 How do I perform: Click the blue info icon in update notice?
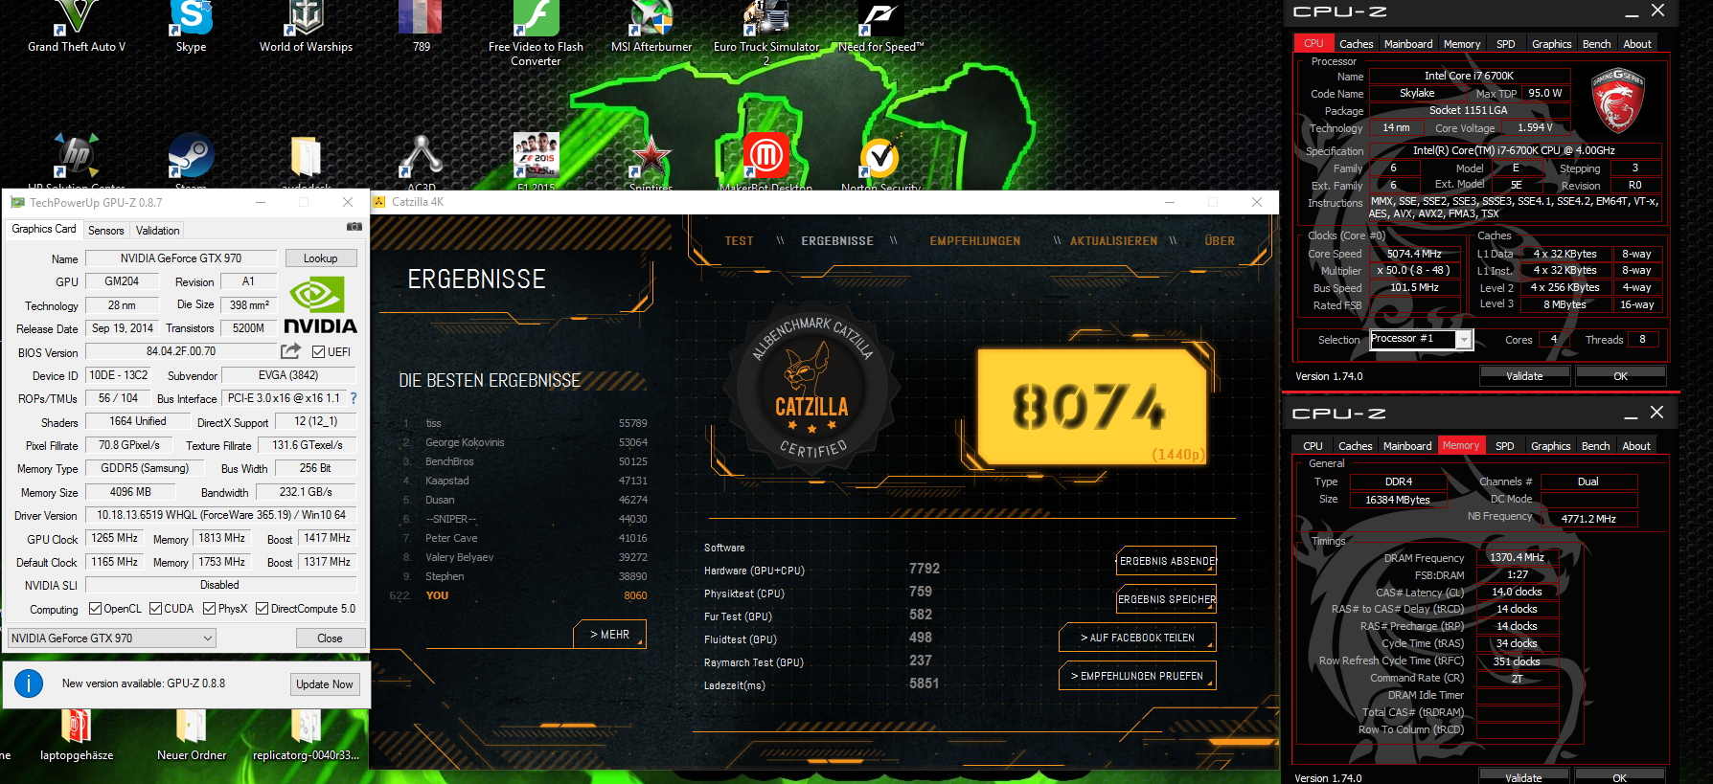29,683
